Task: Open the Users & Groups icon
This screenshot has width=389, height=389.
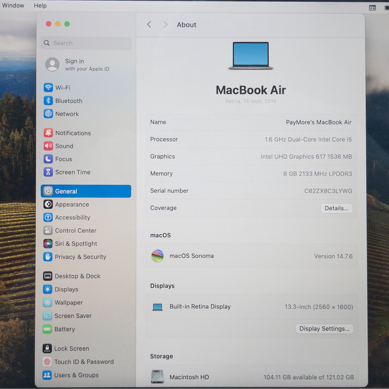Action: pos(47,375)
